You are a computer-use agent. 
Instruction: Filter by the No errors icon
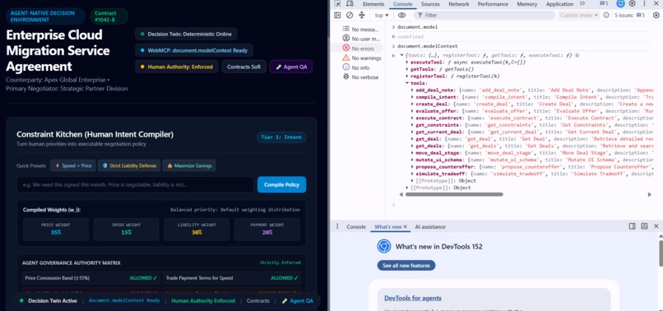345,49
